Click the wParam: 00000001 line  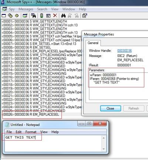tap(103, 75)
